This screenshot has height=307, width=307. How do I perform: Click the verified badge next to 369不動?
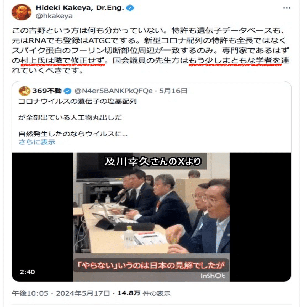point(68,91)
